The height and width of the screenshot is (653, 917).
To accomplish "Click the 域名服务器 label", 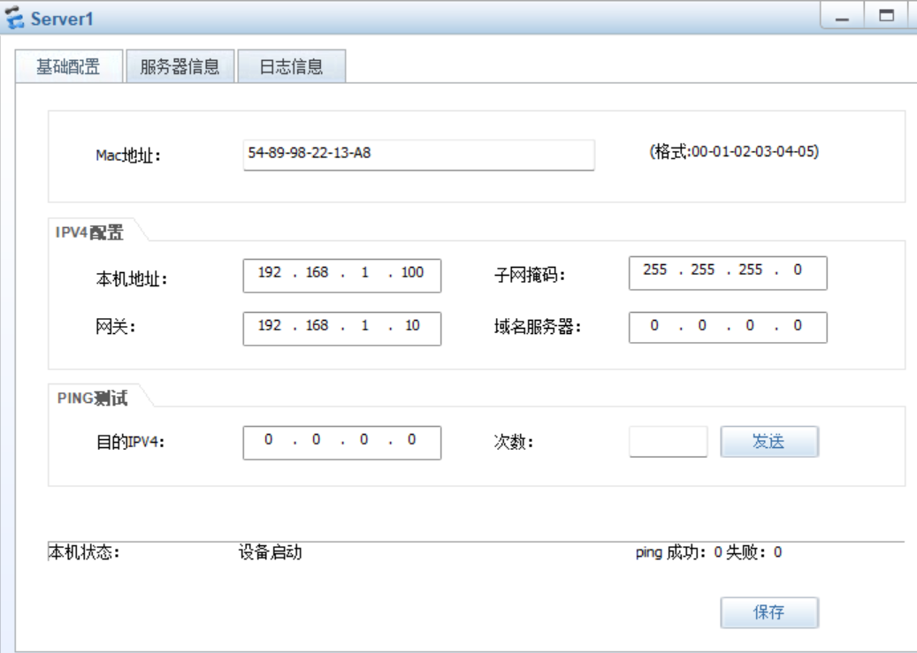I will (538, 327).
